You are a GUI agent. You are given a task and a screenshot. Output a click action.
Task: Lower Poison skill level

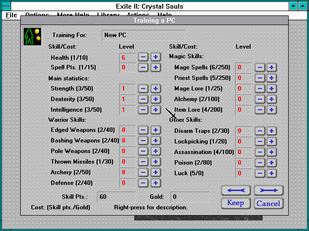tap(260, 163)
